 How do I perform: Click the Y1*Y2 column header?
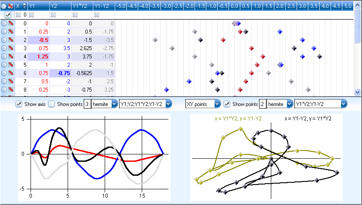[82, 6]
